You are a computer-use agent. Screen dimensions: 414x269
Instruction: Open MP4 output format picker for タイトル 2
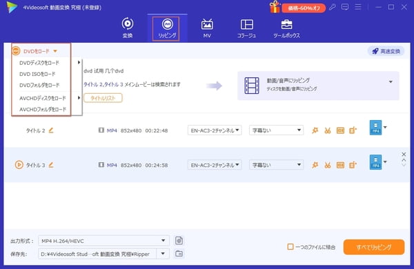(378, 128)
